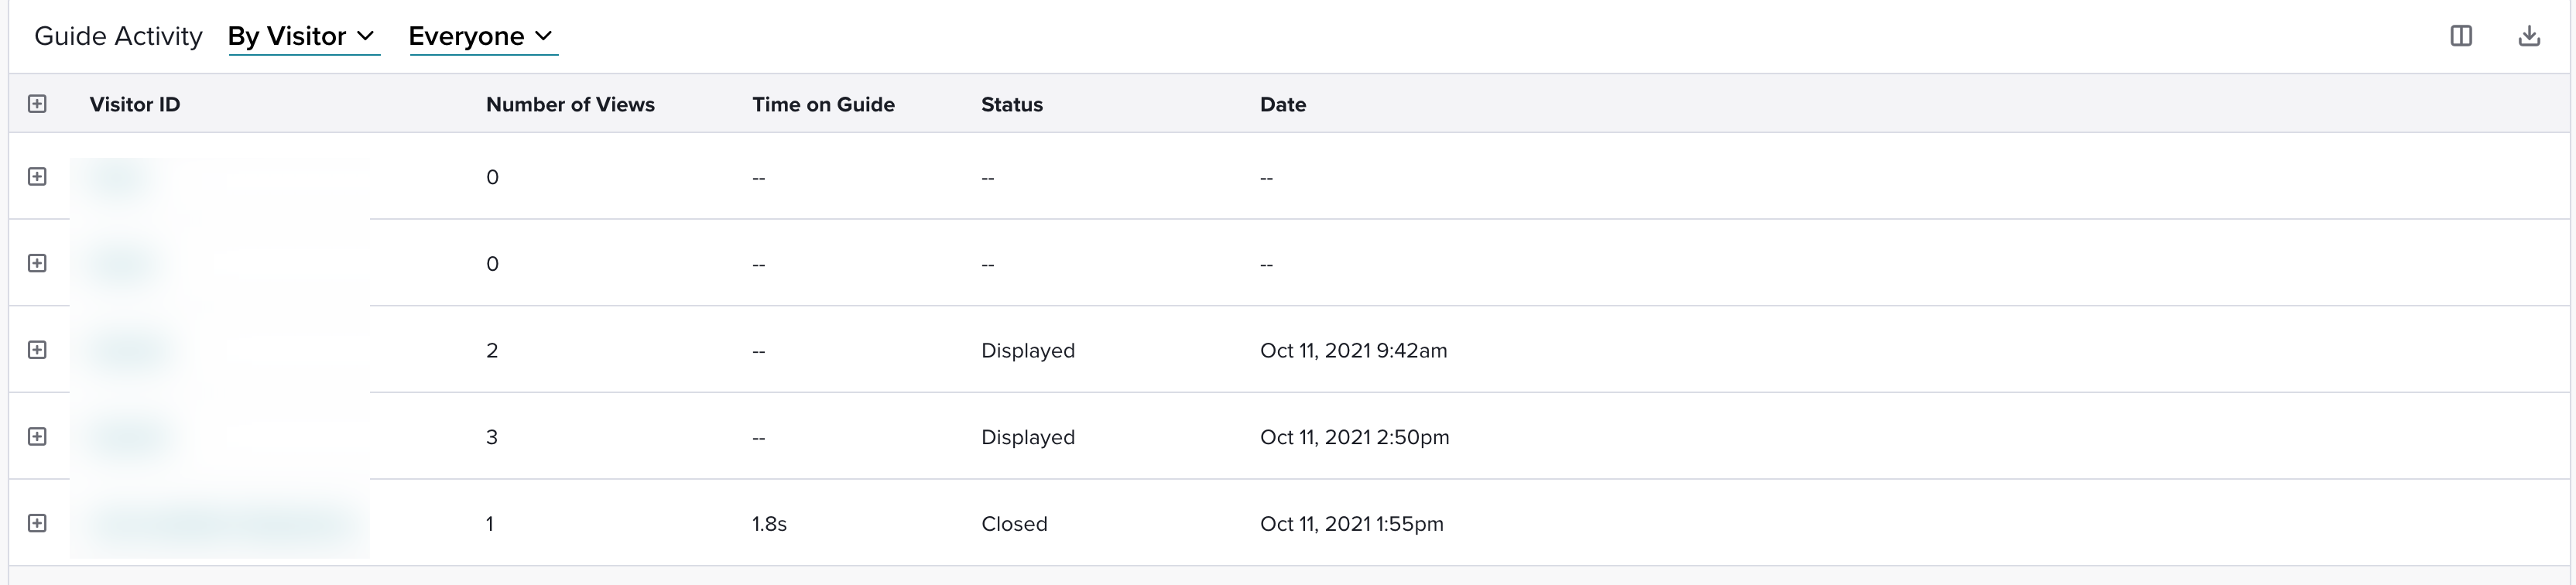The image size is (2576, 585).
Task: Click the Guide Activity title label
Action: [118, 36]
